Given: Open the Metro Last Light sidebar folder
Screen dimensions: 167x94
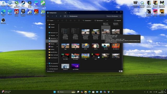Looking at the screenshot, I should tap(53, 55).
